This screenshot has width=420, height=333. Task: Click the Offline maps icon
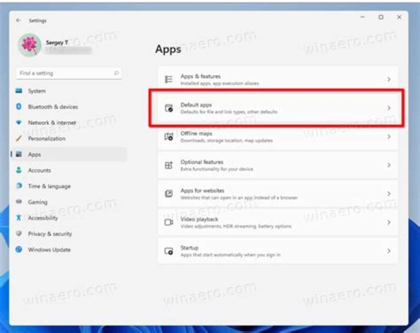(169, 136)
